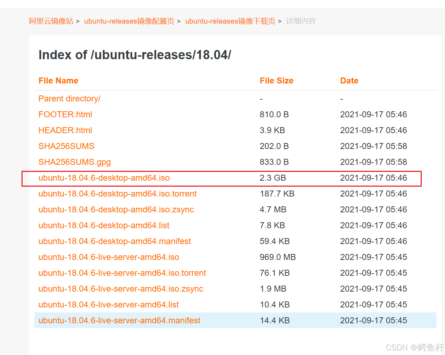Open the HEADER.html file link

65,130
